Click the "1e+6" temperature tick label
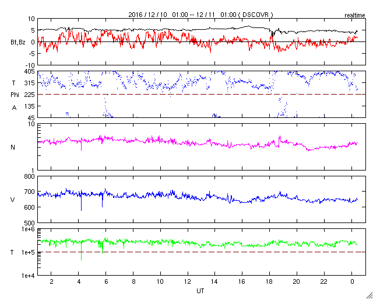 pyautogui.click(x=29, y=230)
